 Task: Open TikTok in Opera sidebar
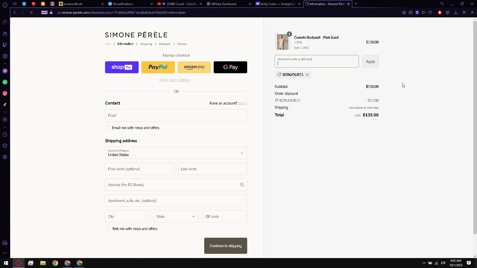(x=5, y=104)
